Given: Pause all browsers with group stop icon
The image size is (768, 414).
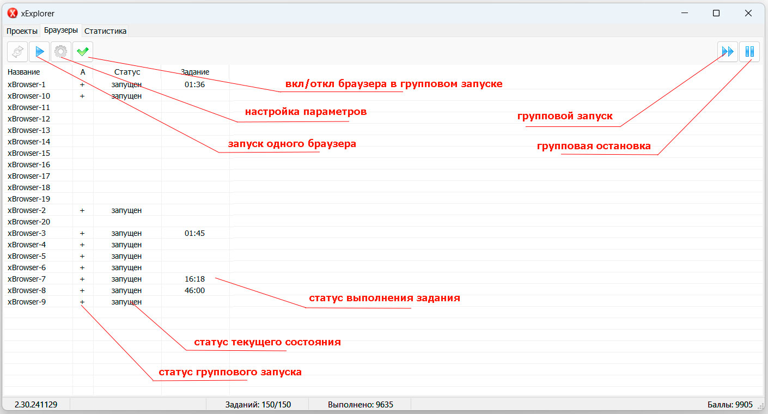Looking at the screenshot, I should tap(749, 52).
